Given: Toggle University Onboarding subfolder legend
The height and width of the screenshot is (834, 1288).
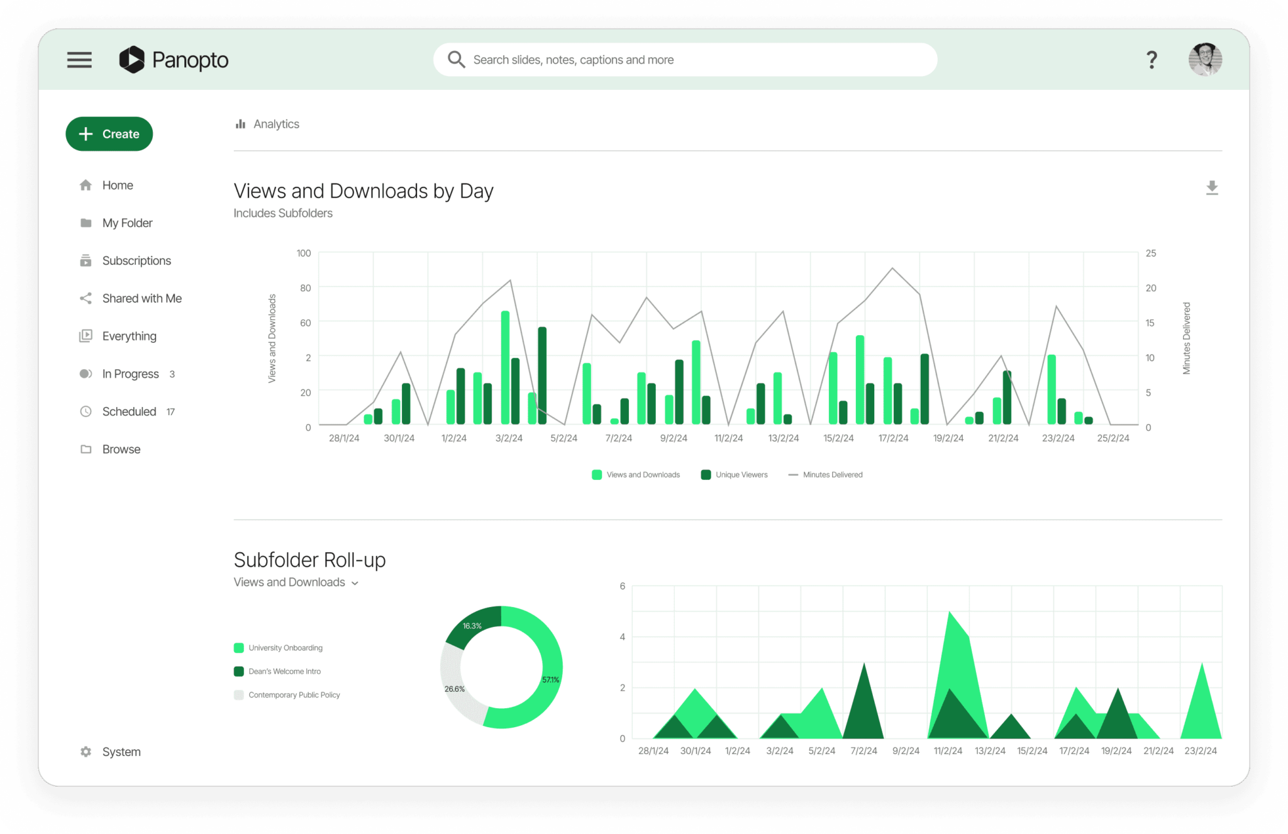Looking at the screenshot, I should [278, 648].
